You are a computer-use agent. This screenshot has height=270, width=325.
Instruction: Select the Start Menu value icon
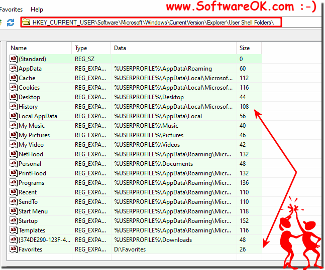(14, 211)
